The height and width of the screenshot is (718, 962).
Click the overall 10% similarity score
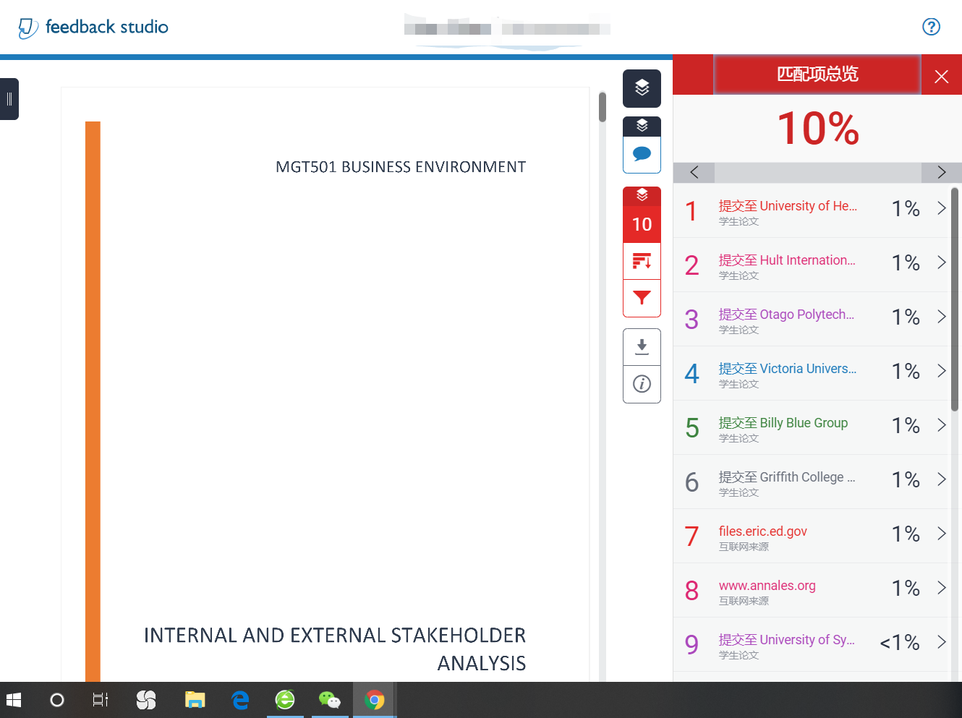coord(817,129)
